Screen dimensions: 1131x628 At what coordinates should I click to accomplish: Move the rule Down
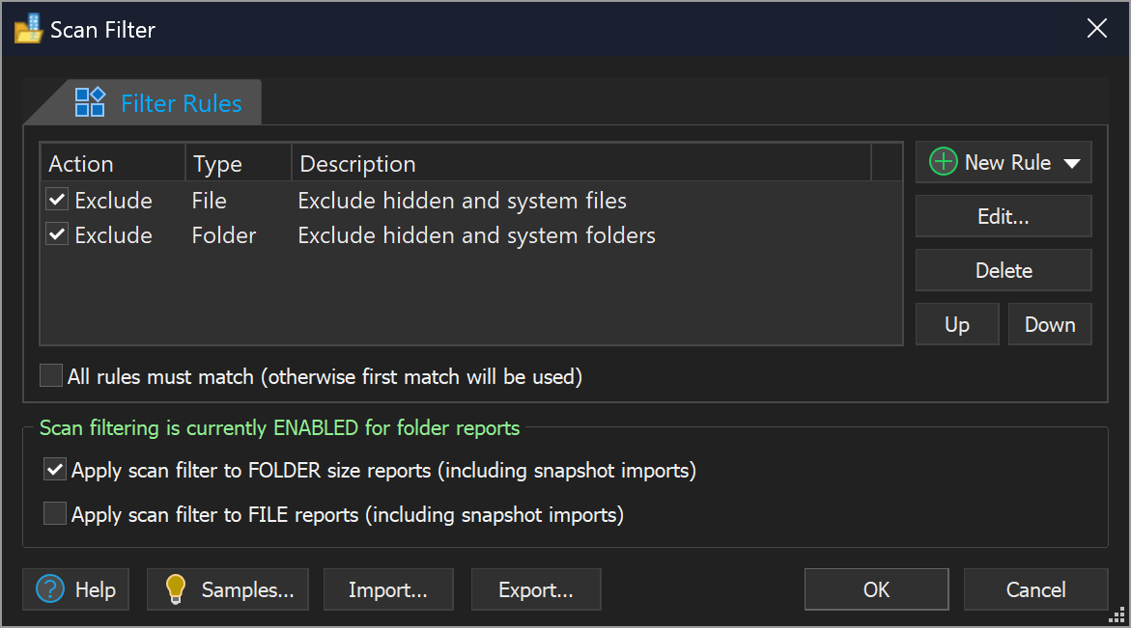click(1050, 324)
